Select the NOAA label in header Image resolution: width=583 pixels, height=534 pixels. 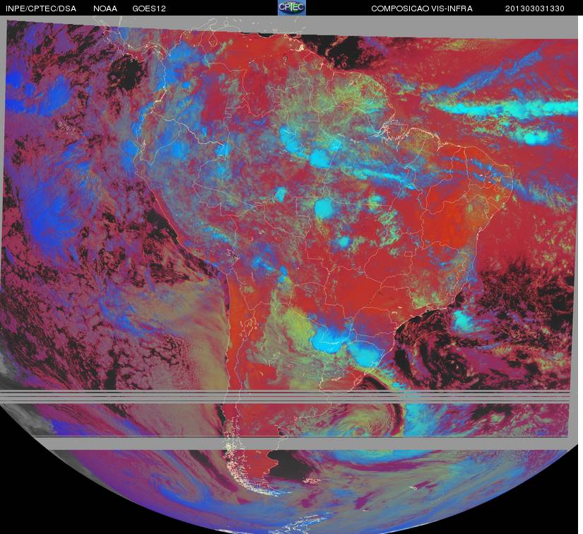[x=105, y=8]
